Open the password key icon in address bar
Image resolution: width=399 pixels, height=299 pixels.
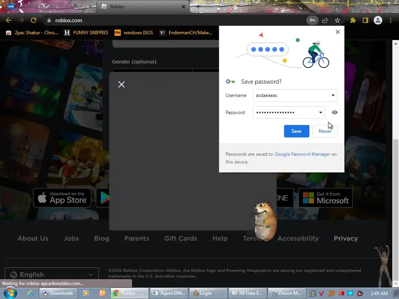pyautogui.click(x=312, y=20)
